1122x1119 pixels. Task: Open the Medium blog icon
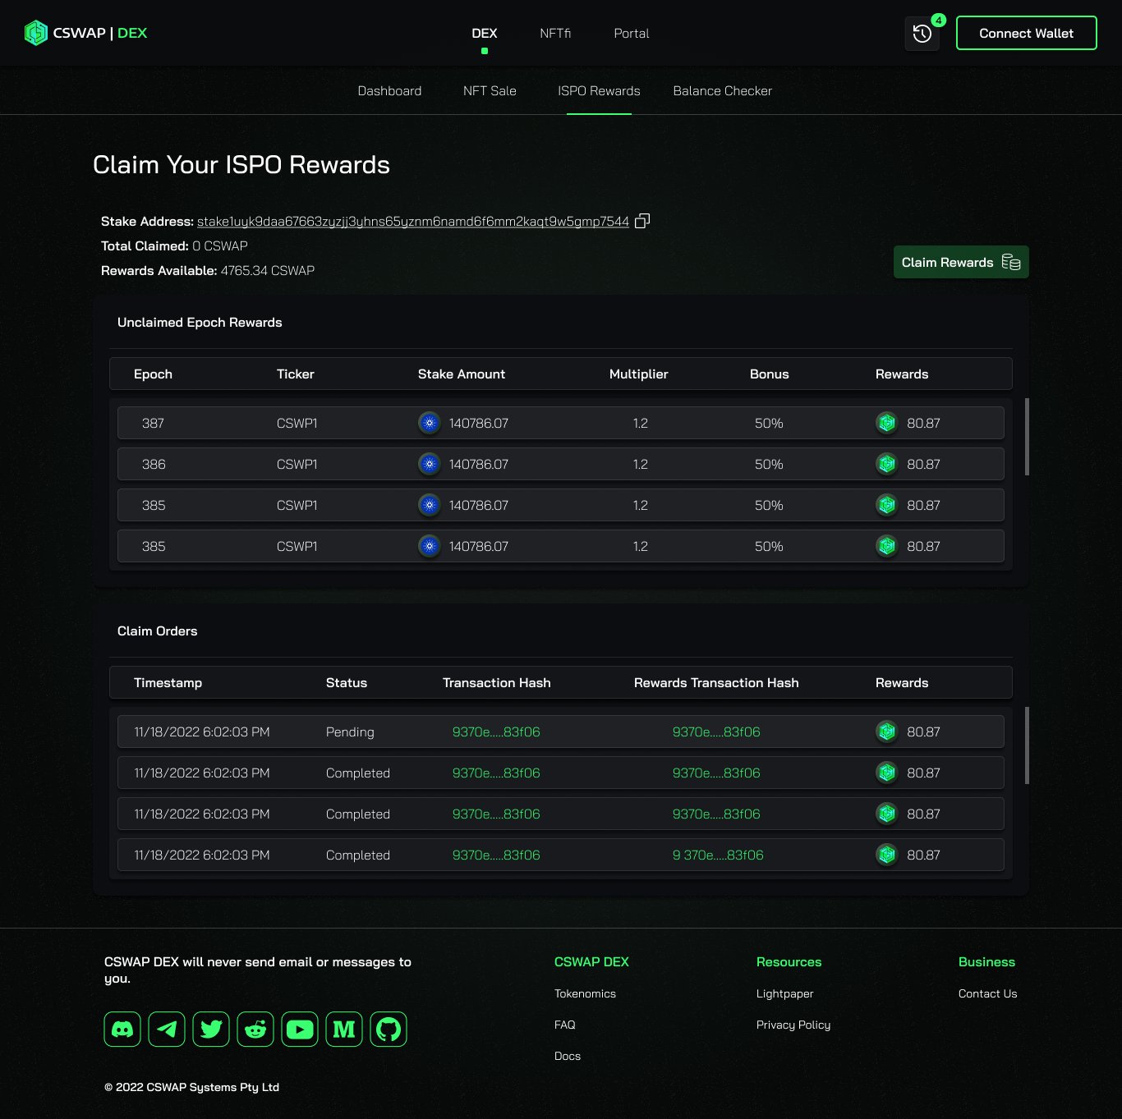tap(344, 1029)
